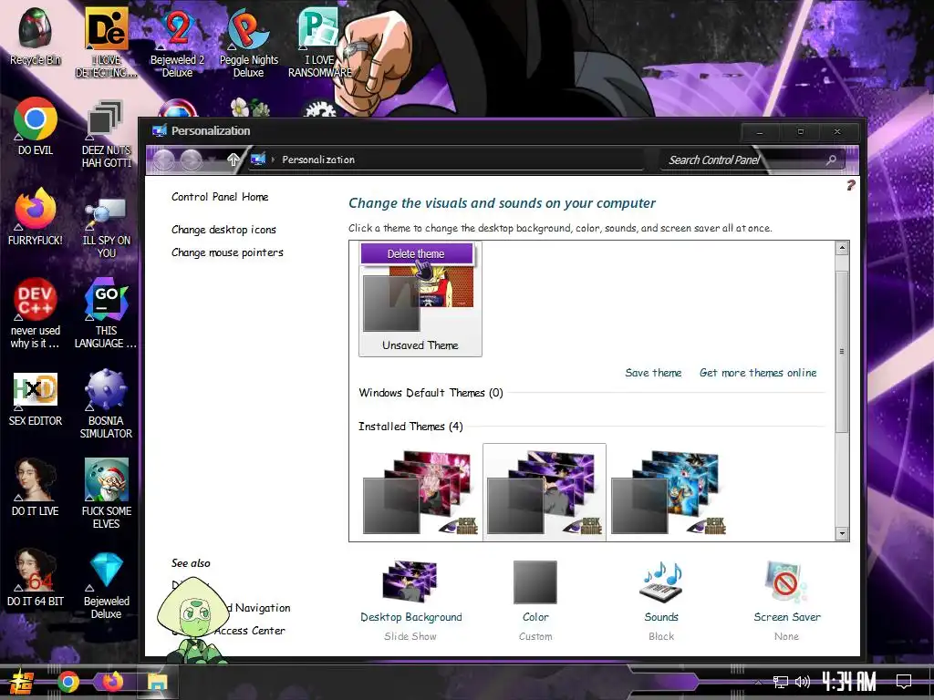Click Get more themes online link
The width and height of the screenshot is (934, 700).
pos(758,373)
